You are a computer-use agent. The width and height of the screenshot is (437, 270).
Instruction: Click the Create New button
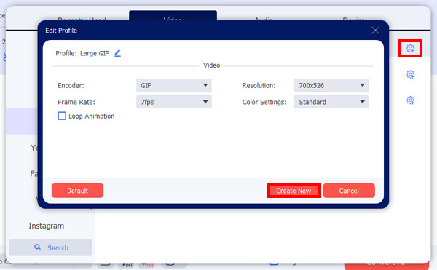(294, 191)
